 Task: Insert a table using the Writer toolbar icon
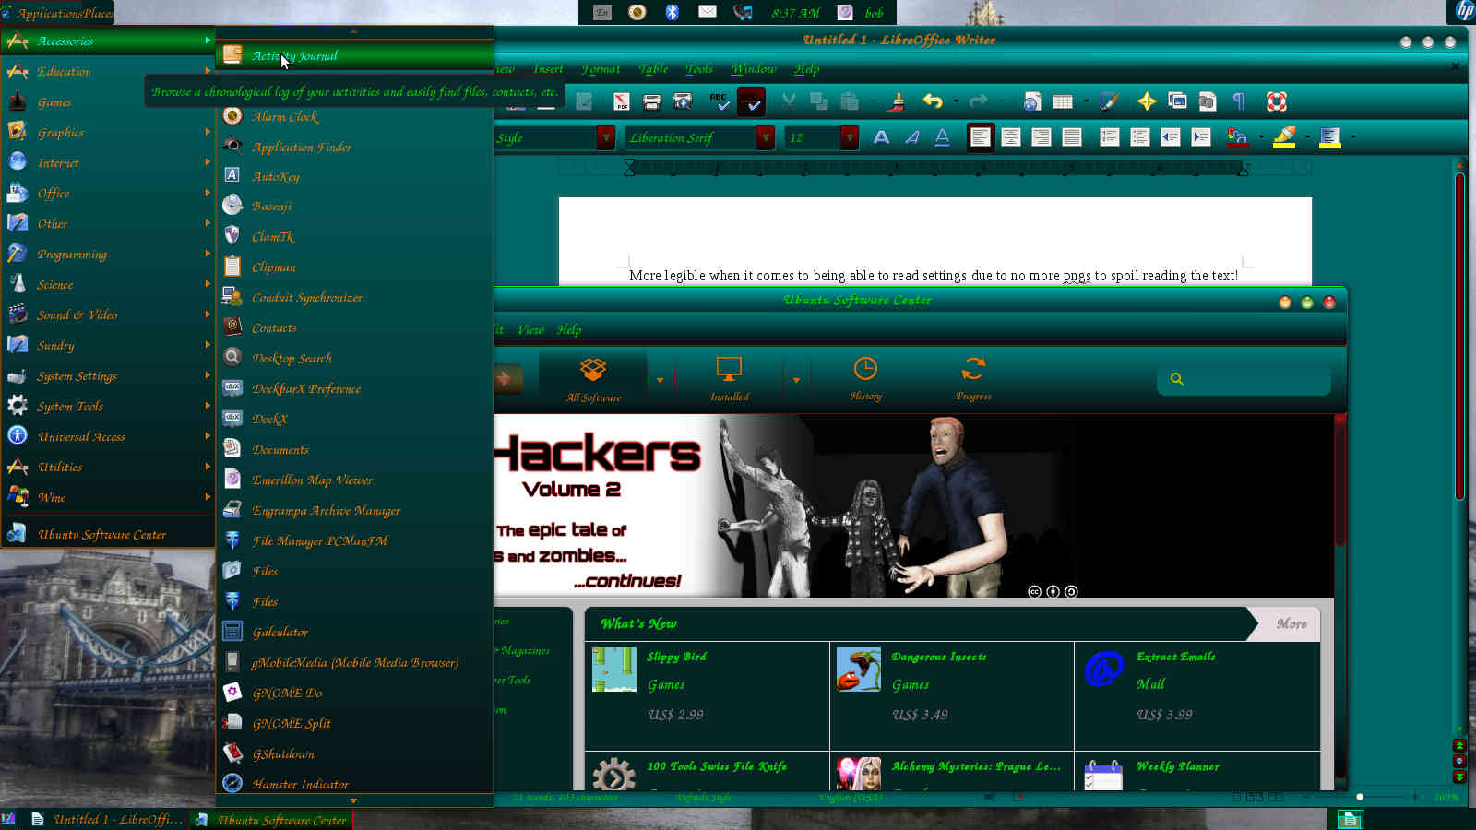click(1063, 101)
